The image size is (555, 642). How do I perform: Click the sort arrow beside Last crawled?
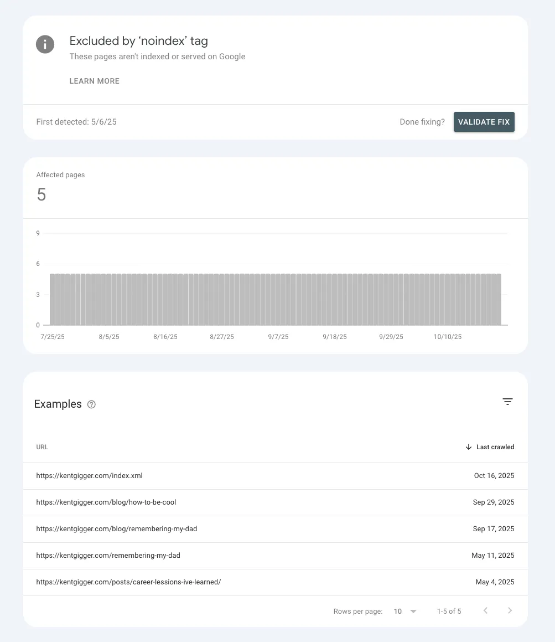[x=469, y=447]
